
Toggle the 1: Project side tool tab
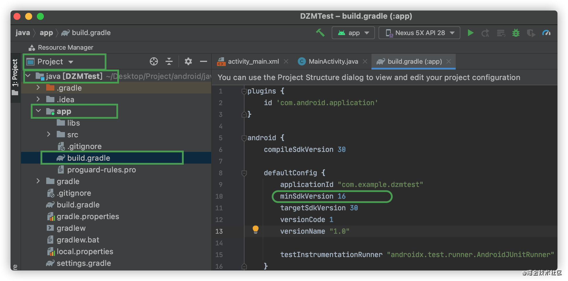pos(15,77)
